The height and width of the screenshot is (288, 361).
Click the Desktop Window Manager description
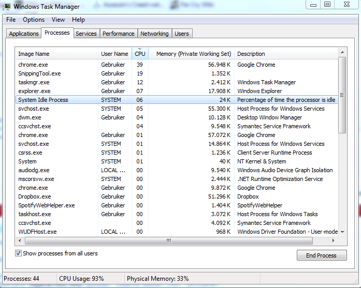coord(270,117)
